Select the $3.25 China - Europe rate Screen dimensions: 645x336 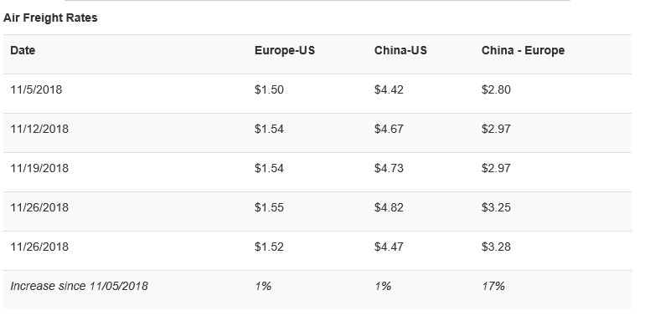(496, 207)
